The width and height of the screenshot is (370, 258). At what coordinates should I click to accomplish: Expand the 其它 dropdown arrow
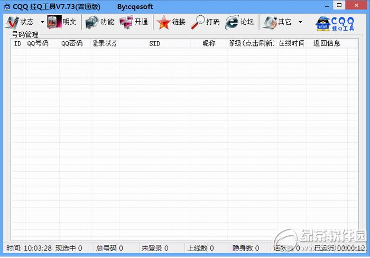pyautogui.click(x=300, y=22)
